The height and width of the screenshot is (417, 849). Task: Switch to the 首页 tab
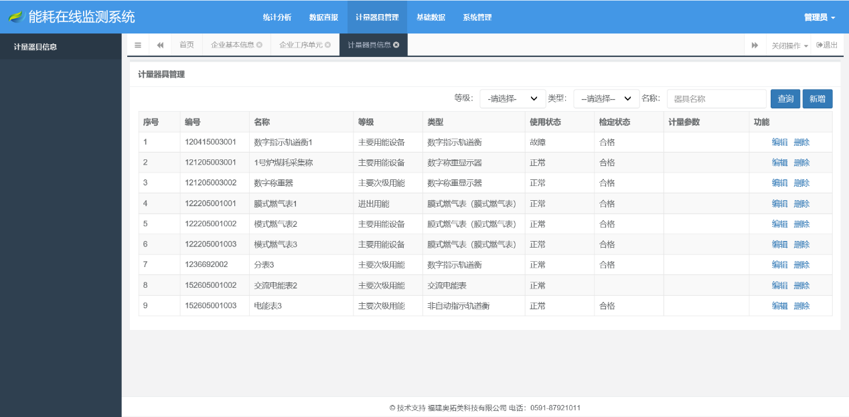point(185,45)
